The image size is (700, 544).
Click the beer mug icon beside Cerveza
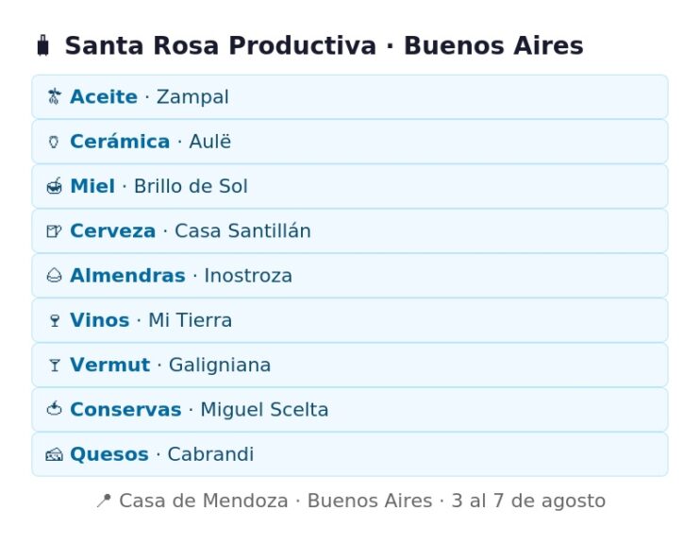[x=54, y=231]
